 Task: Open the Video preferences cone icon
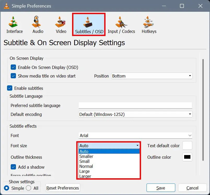60,22
